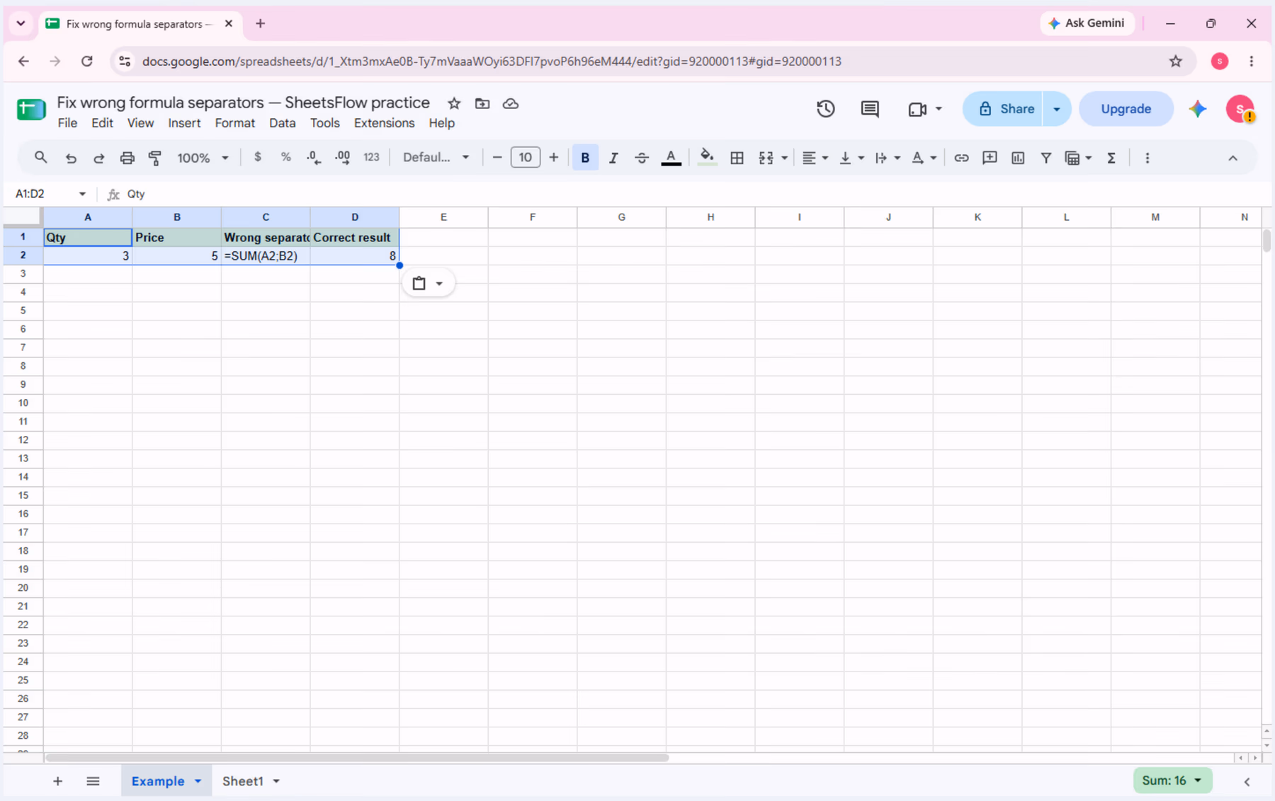Hide the menus with collapse chevron
Image resolution: width=1275 pixels, height=801 pixels.
pyautogui.click(x=1232, y=158)
